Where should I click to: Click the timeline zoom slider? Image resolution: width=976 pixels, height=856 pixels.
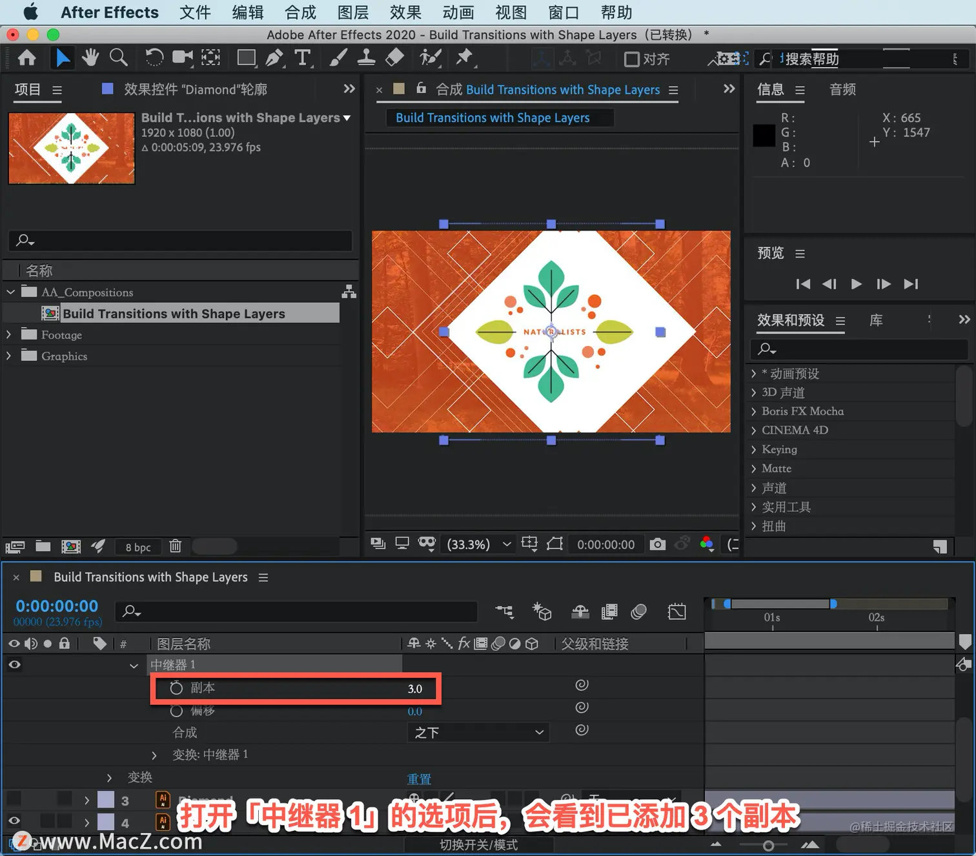point(768,845)
